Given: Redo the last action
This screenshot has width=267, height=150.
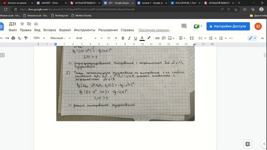Looking at the screenshot, I should point(7,38).
